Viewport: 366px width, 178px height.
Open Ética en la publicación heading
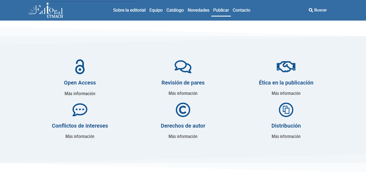[286, 83]
